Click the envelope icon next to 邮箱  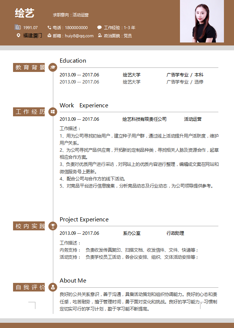[49, 35]
